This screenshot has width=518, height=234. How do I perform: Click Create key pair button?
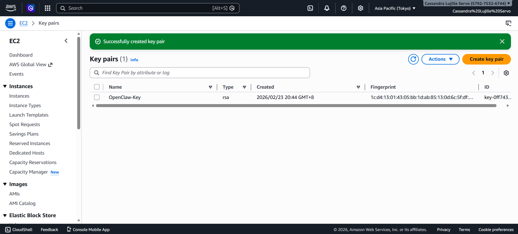pos(486,59)
